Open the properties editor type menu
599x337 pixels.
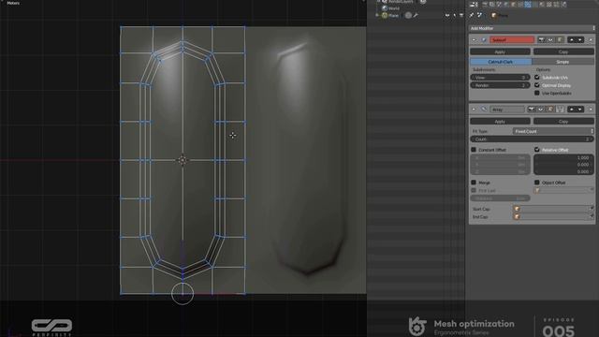point(474,4)
